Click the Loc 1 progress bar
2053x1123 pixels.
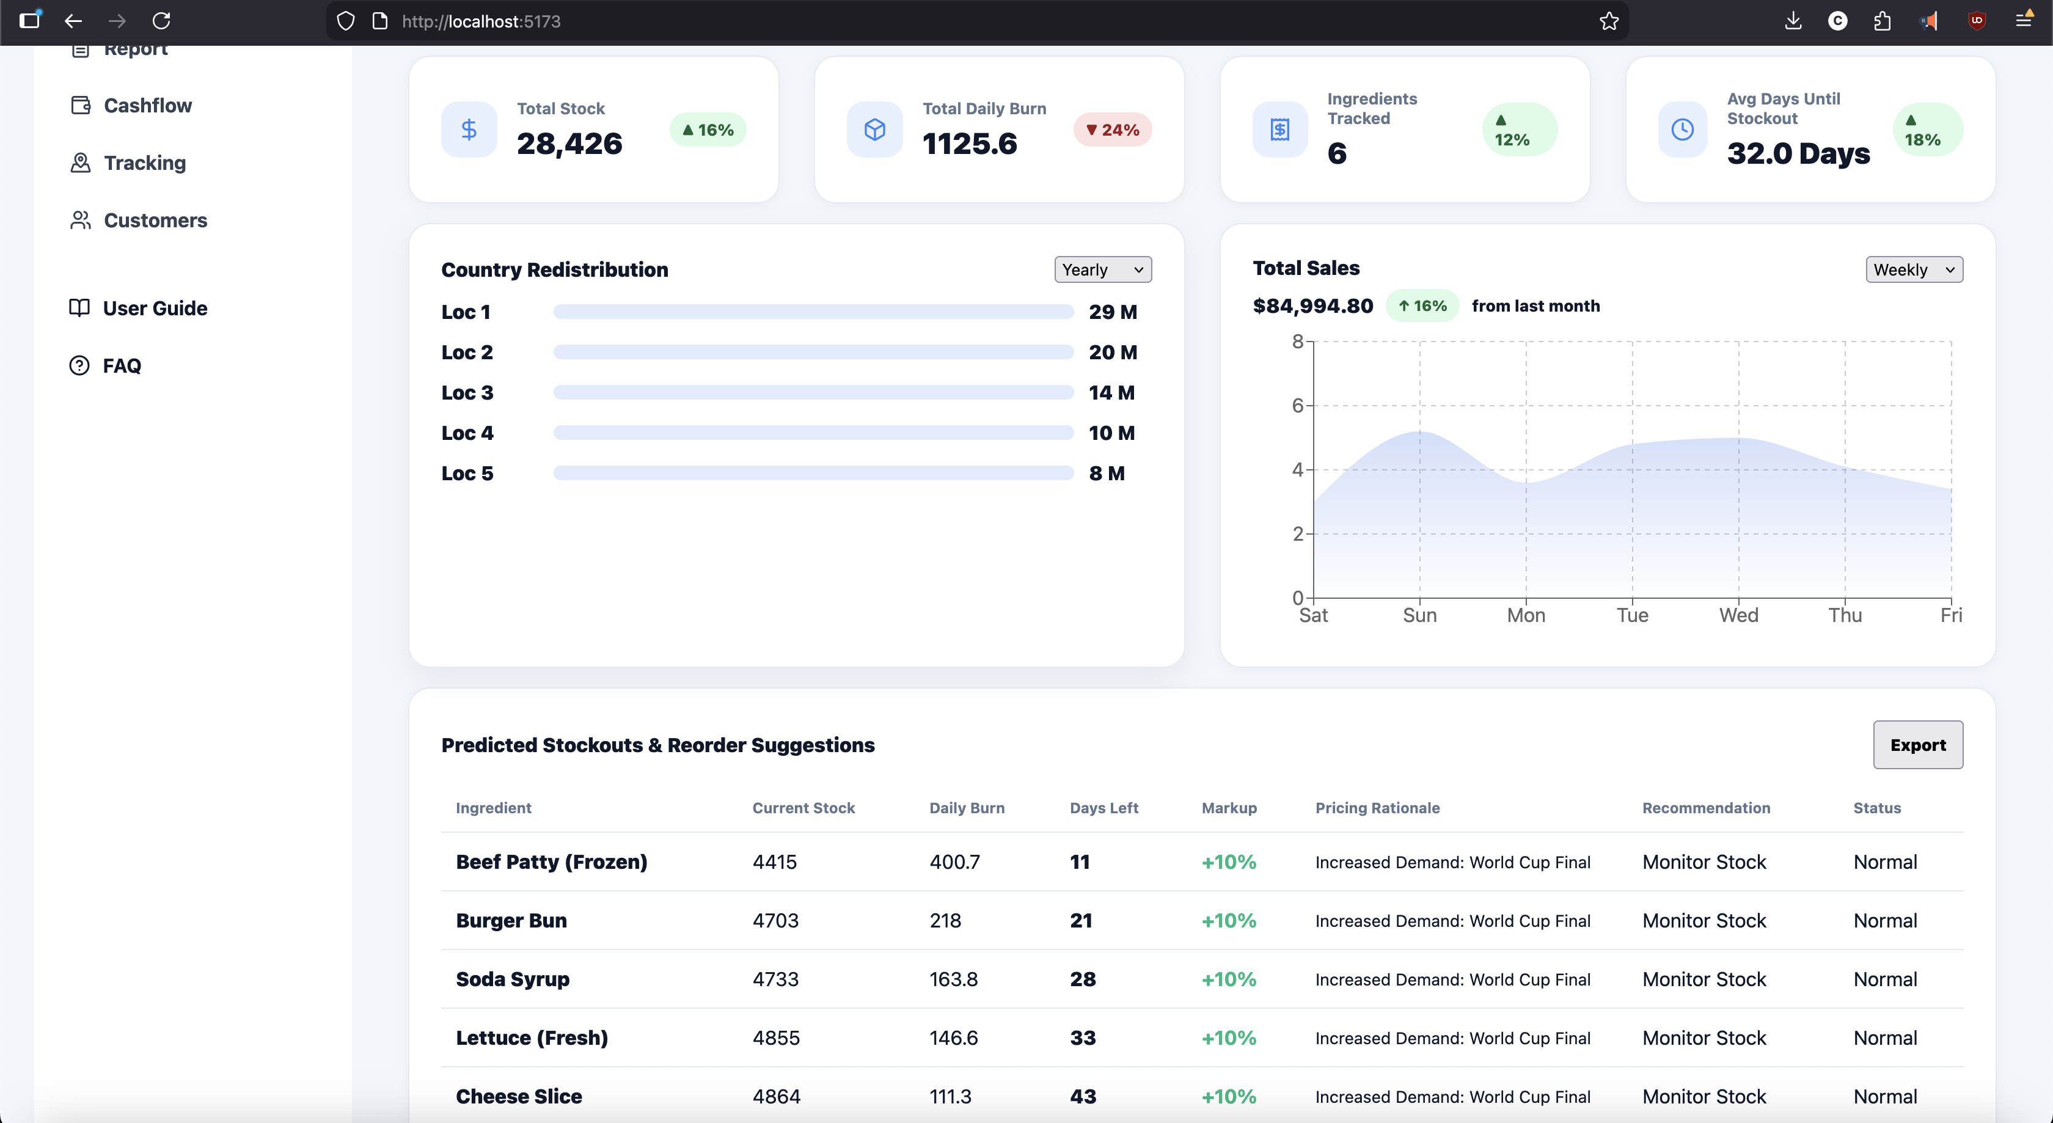pyautogui.click(x=813, y=312)
